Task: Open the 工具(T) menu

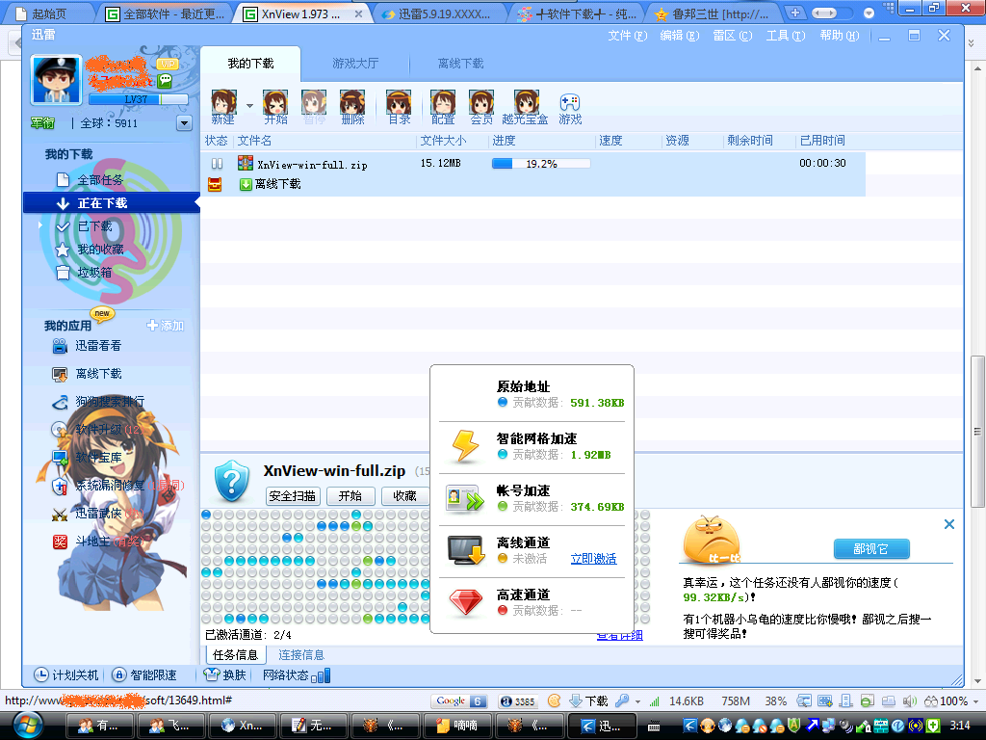Action: 786,36
